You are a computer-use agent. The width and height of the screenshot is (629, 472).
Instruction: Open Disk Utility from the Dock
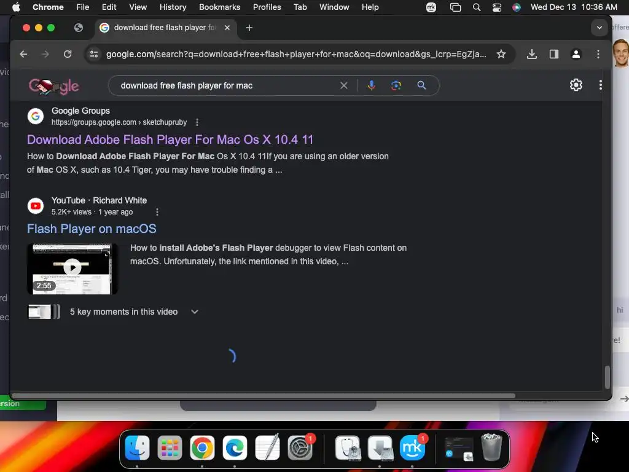(x=348, y=448)
